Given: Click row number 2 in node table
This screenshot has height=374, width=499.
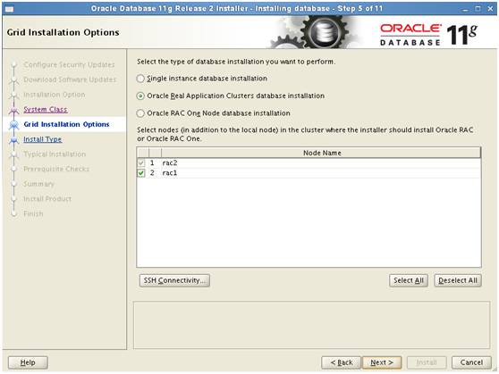Looking at the screenshot, I should click(x=152, y=173).
